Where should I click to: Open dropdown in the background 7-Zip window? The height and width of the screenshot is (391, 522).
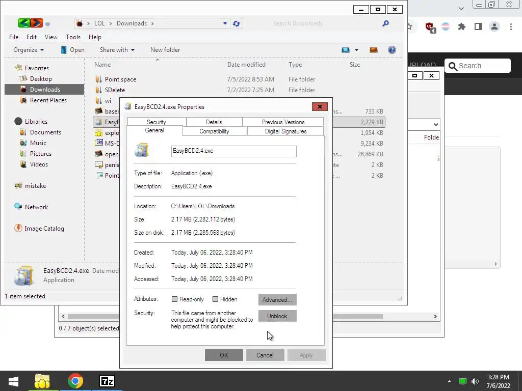coord(436,125)
